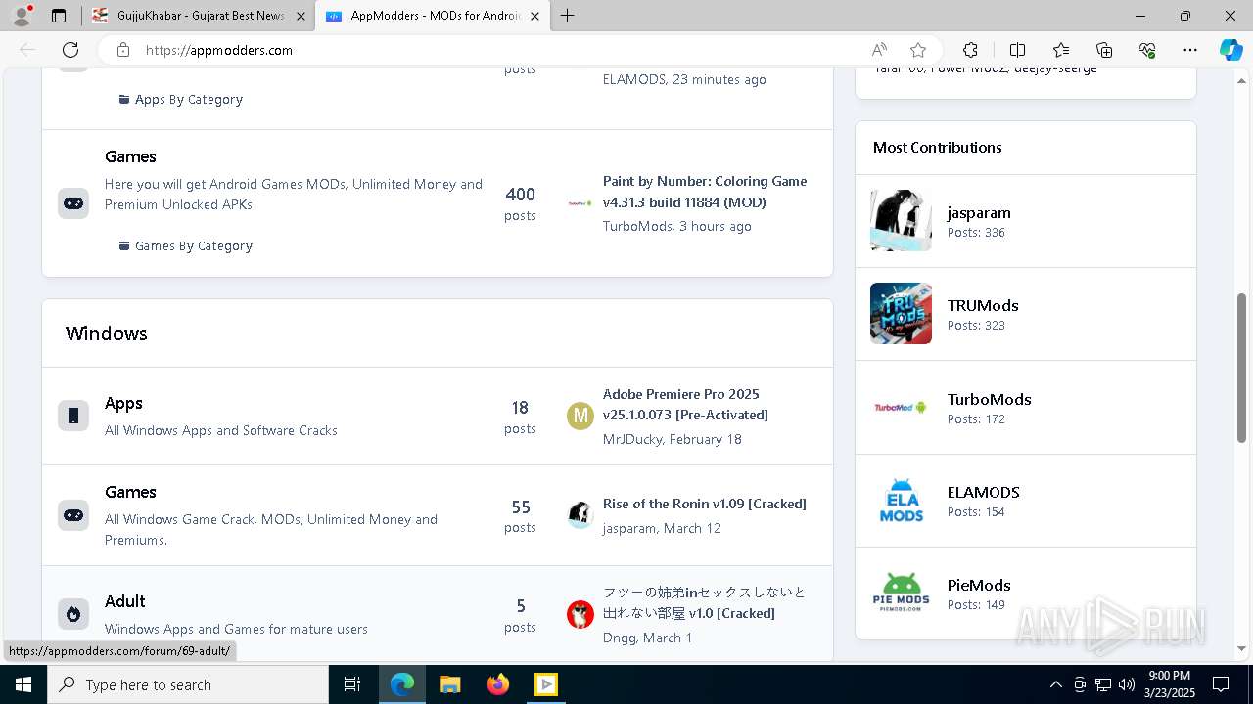Image resolution: width=1253 pixels, height=704 pixels.
Task: Open TRUMods profile picture in Most Contributions
Action: point(901,314)
